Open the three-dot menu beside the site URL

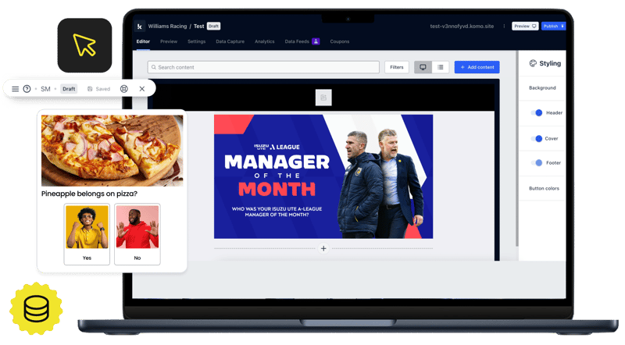(x=504, y=27)
